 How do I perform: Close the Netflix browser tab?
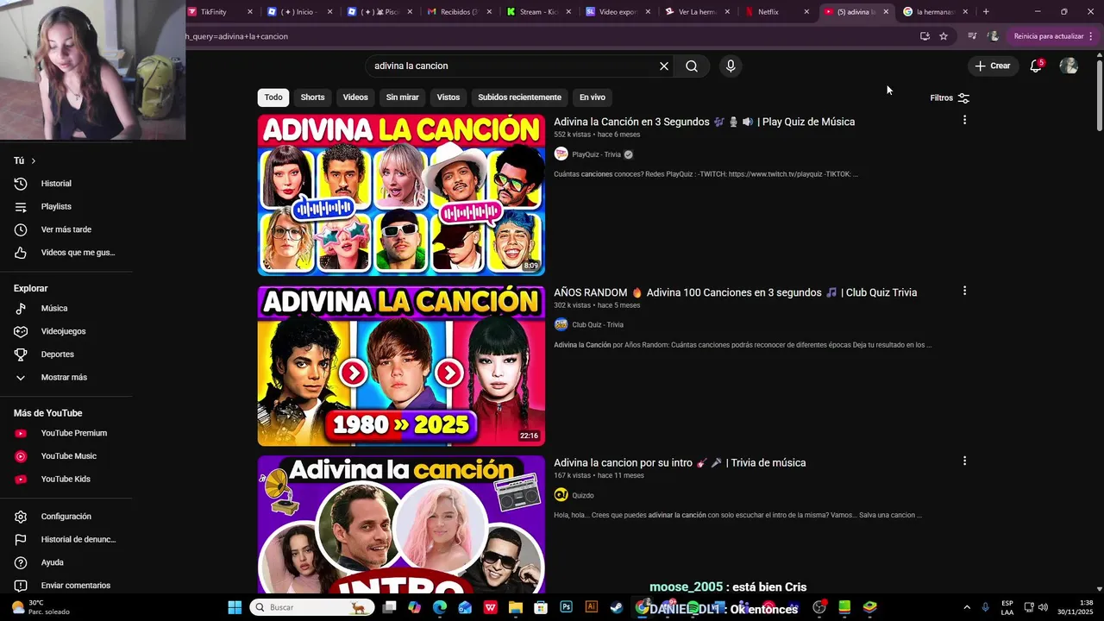tap(806, 12)
